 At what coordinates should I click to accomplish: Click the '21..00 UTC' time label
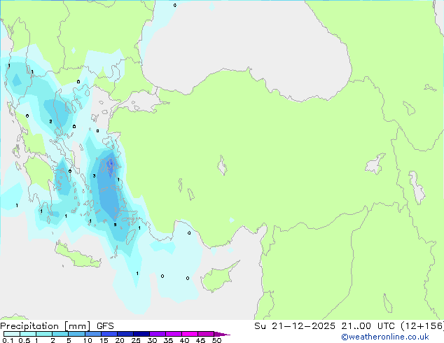coord(368,326)
